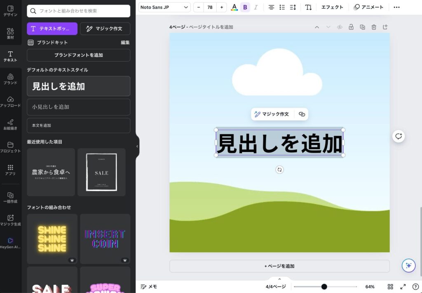This screenshot has width=422, height=293.
Task: Open the アップロード uploads tab in sidebar
Action: click(x=10, y=102)
